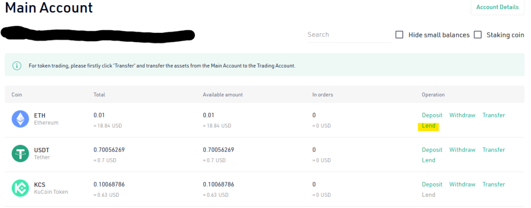Transfer ETH to the Trading Account
This screenshot has height=208, width=531.
click(494, 115)
